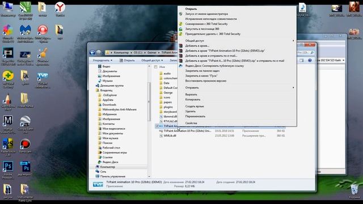Select Закрепить на панели задач
The image size is (363, 204).
point(237,71)
